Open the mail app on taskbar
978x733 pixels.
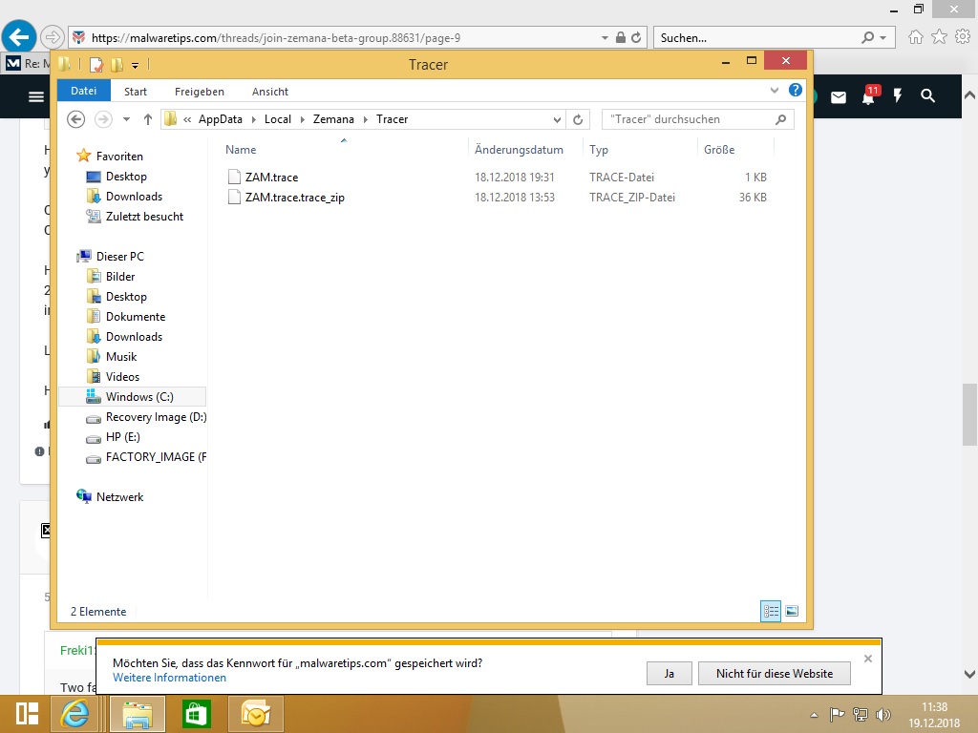[x=256, y=714]
